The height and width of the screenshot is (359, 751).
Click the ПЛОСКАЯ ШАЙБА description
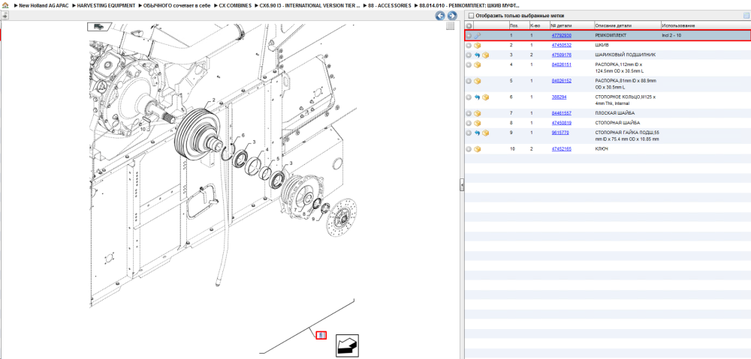pos(614,113)
